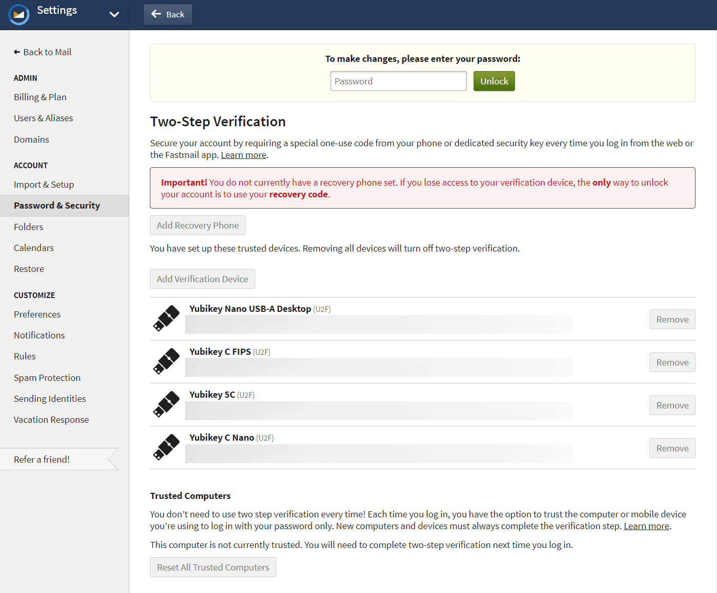This screenshot has width=717, height=593.
Task: Remove Yubikey C Nano device
Action: 673,448
